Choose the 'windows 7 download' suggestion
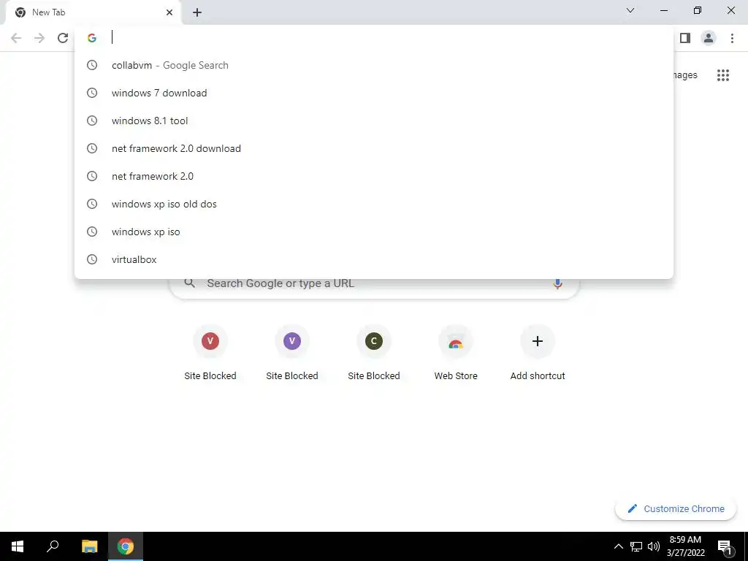The width and height of the screenshot is (748, 561). click(374, 93)
